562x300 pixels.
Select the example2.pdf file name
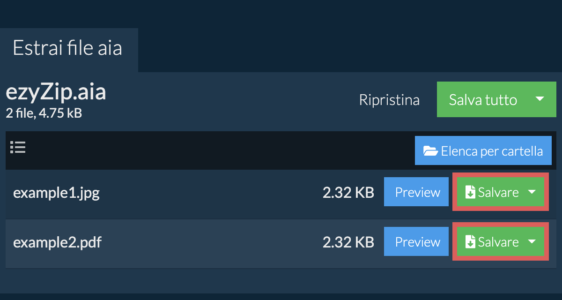[57, 242]
